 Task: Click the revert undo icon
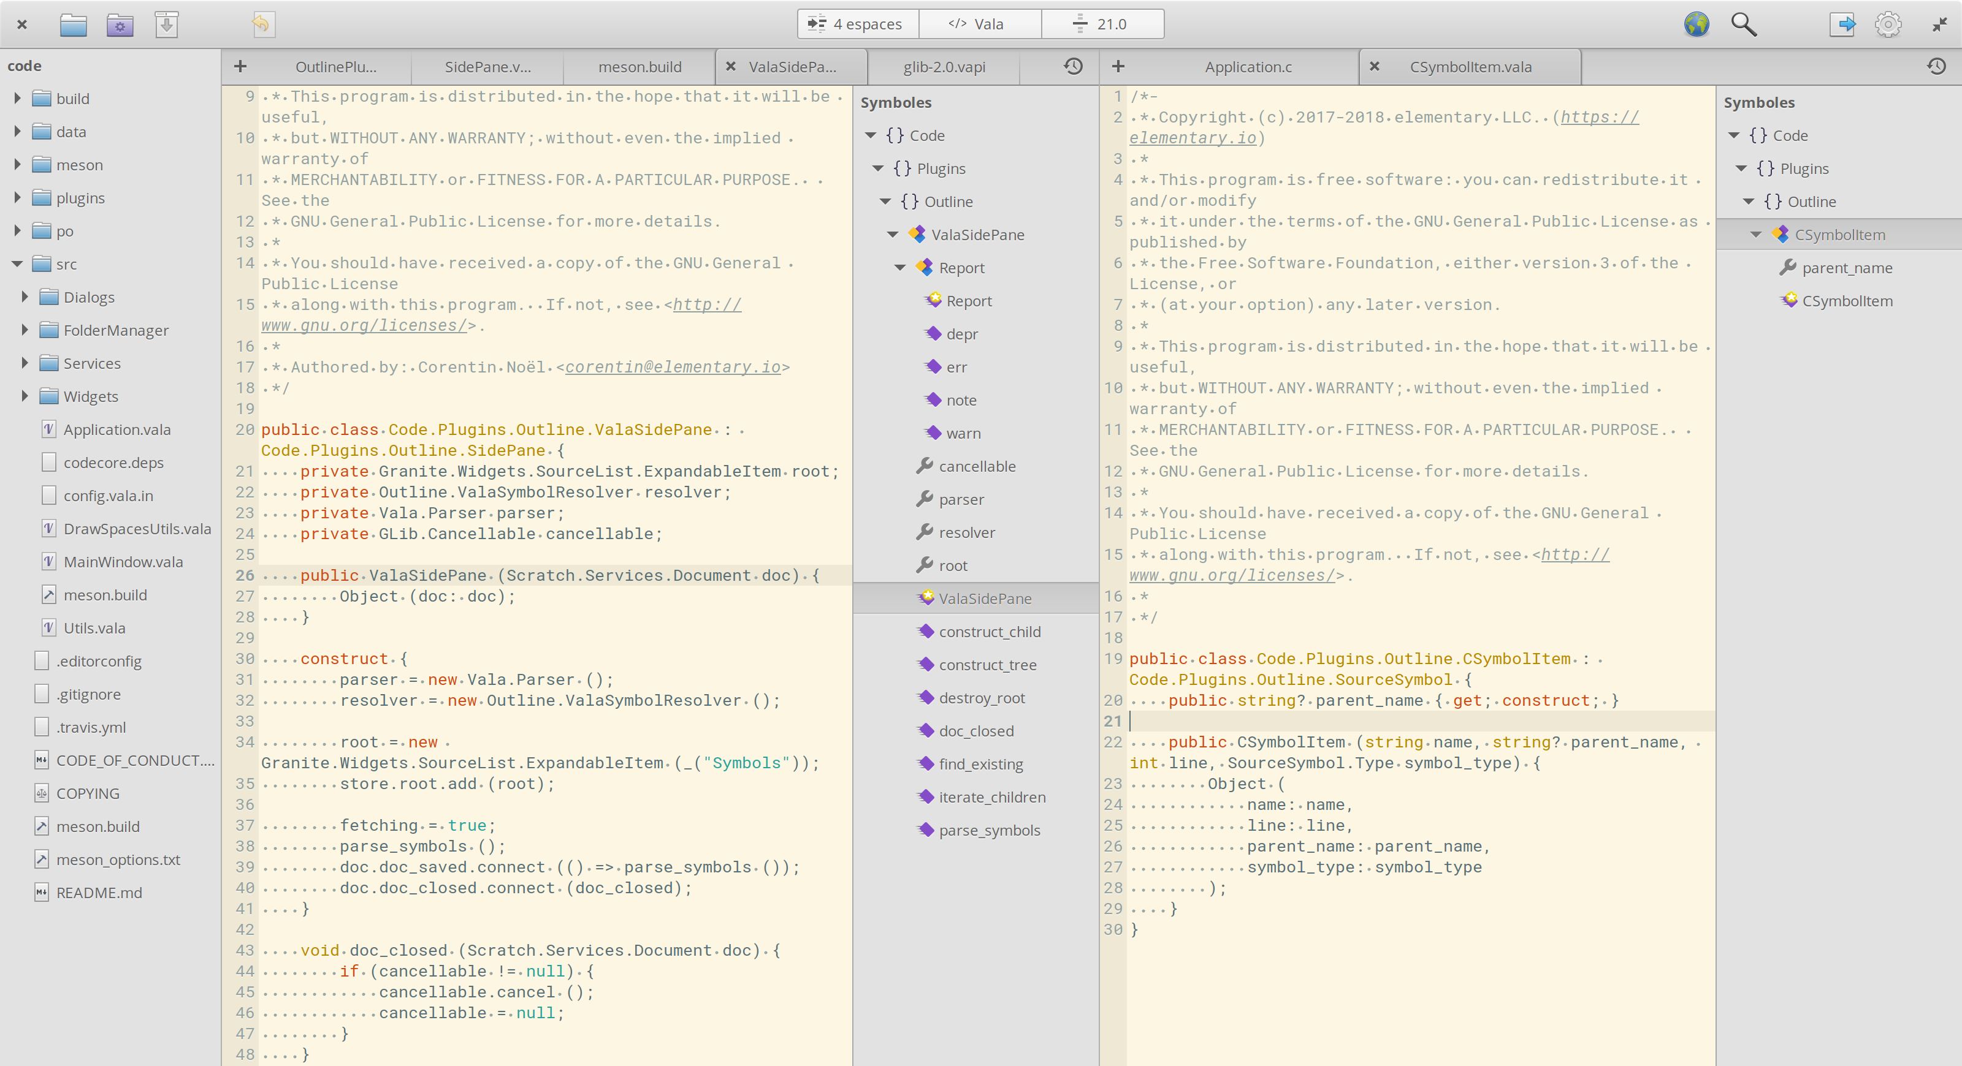click(x=262, y=25)
